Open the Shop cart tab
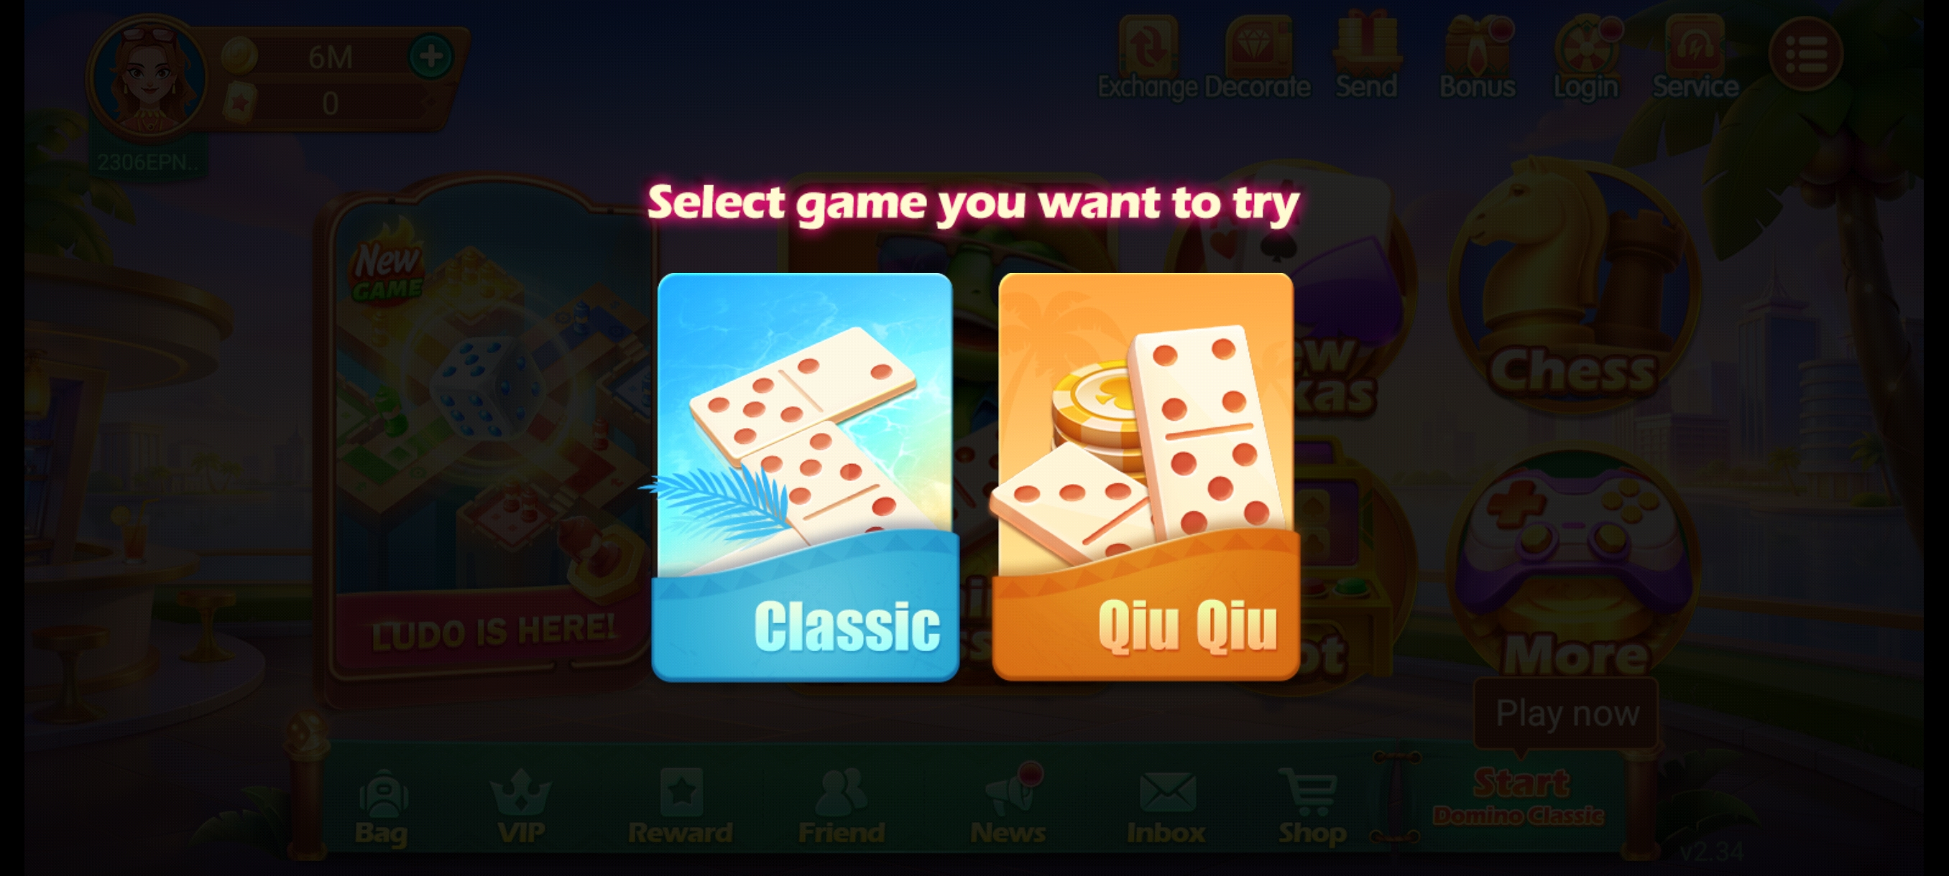This screenshot has width=1949, height=876. point(1312,806)
